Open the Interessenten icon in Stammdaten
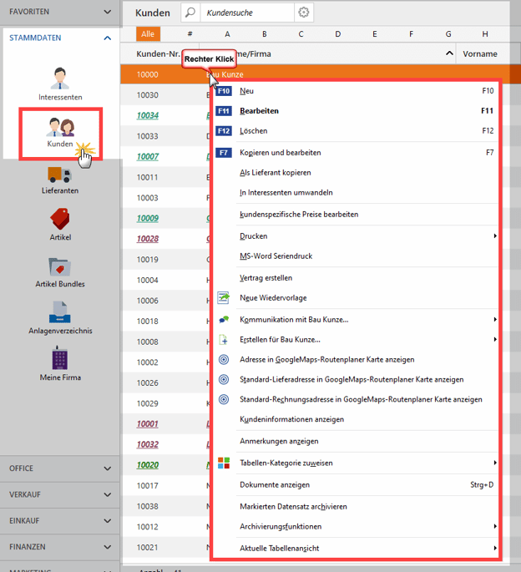 click(x=60, y=80)
